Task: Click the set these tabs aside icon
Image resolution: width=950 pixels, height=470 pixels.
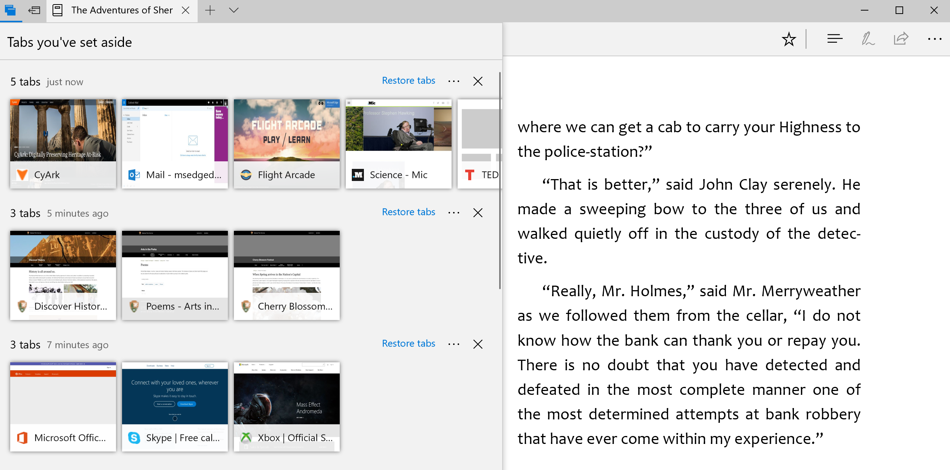Action: 34,10
